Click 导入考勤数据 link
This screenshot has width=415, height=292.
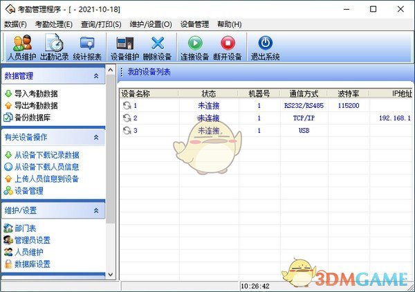click(36, 93)
